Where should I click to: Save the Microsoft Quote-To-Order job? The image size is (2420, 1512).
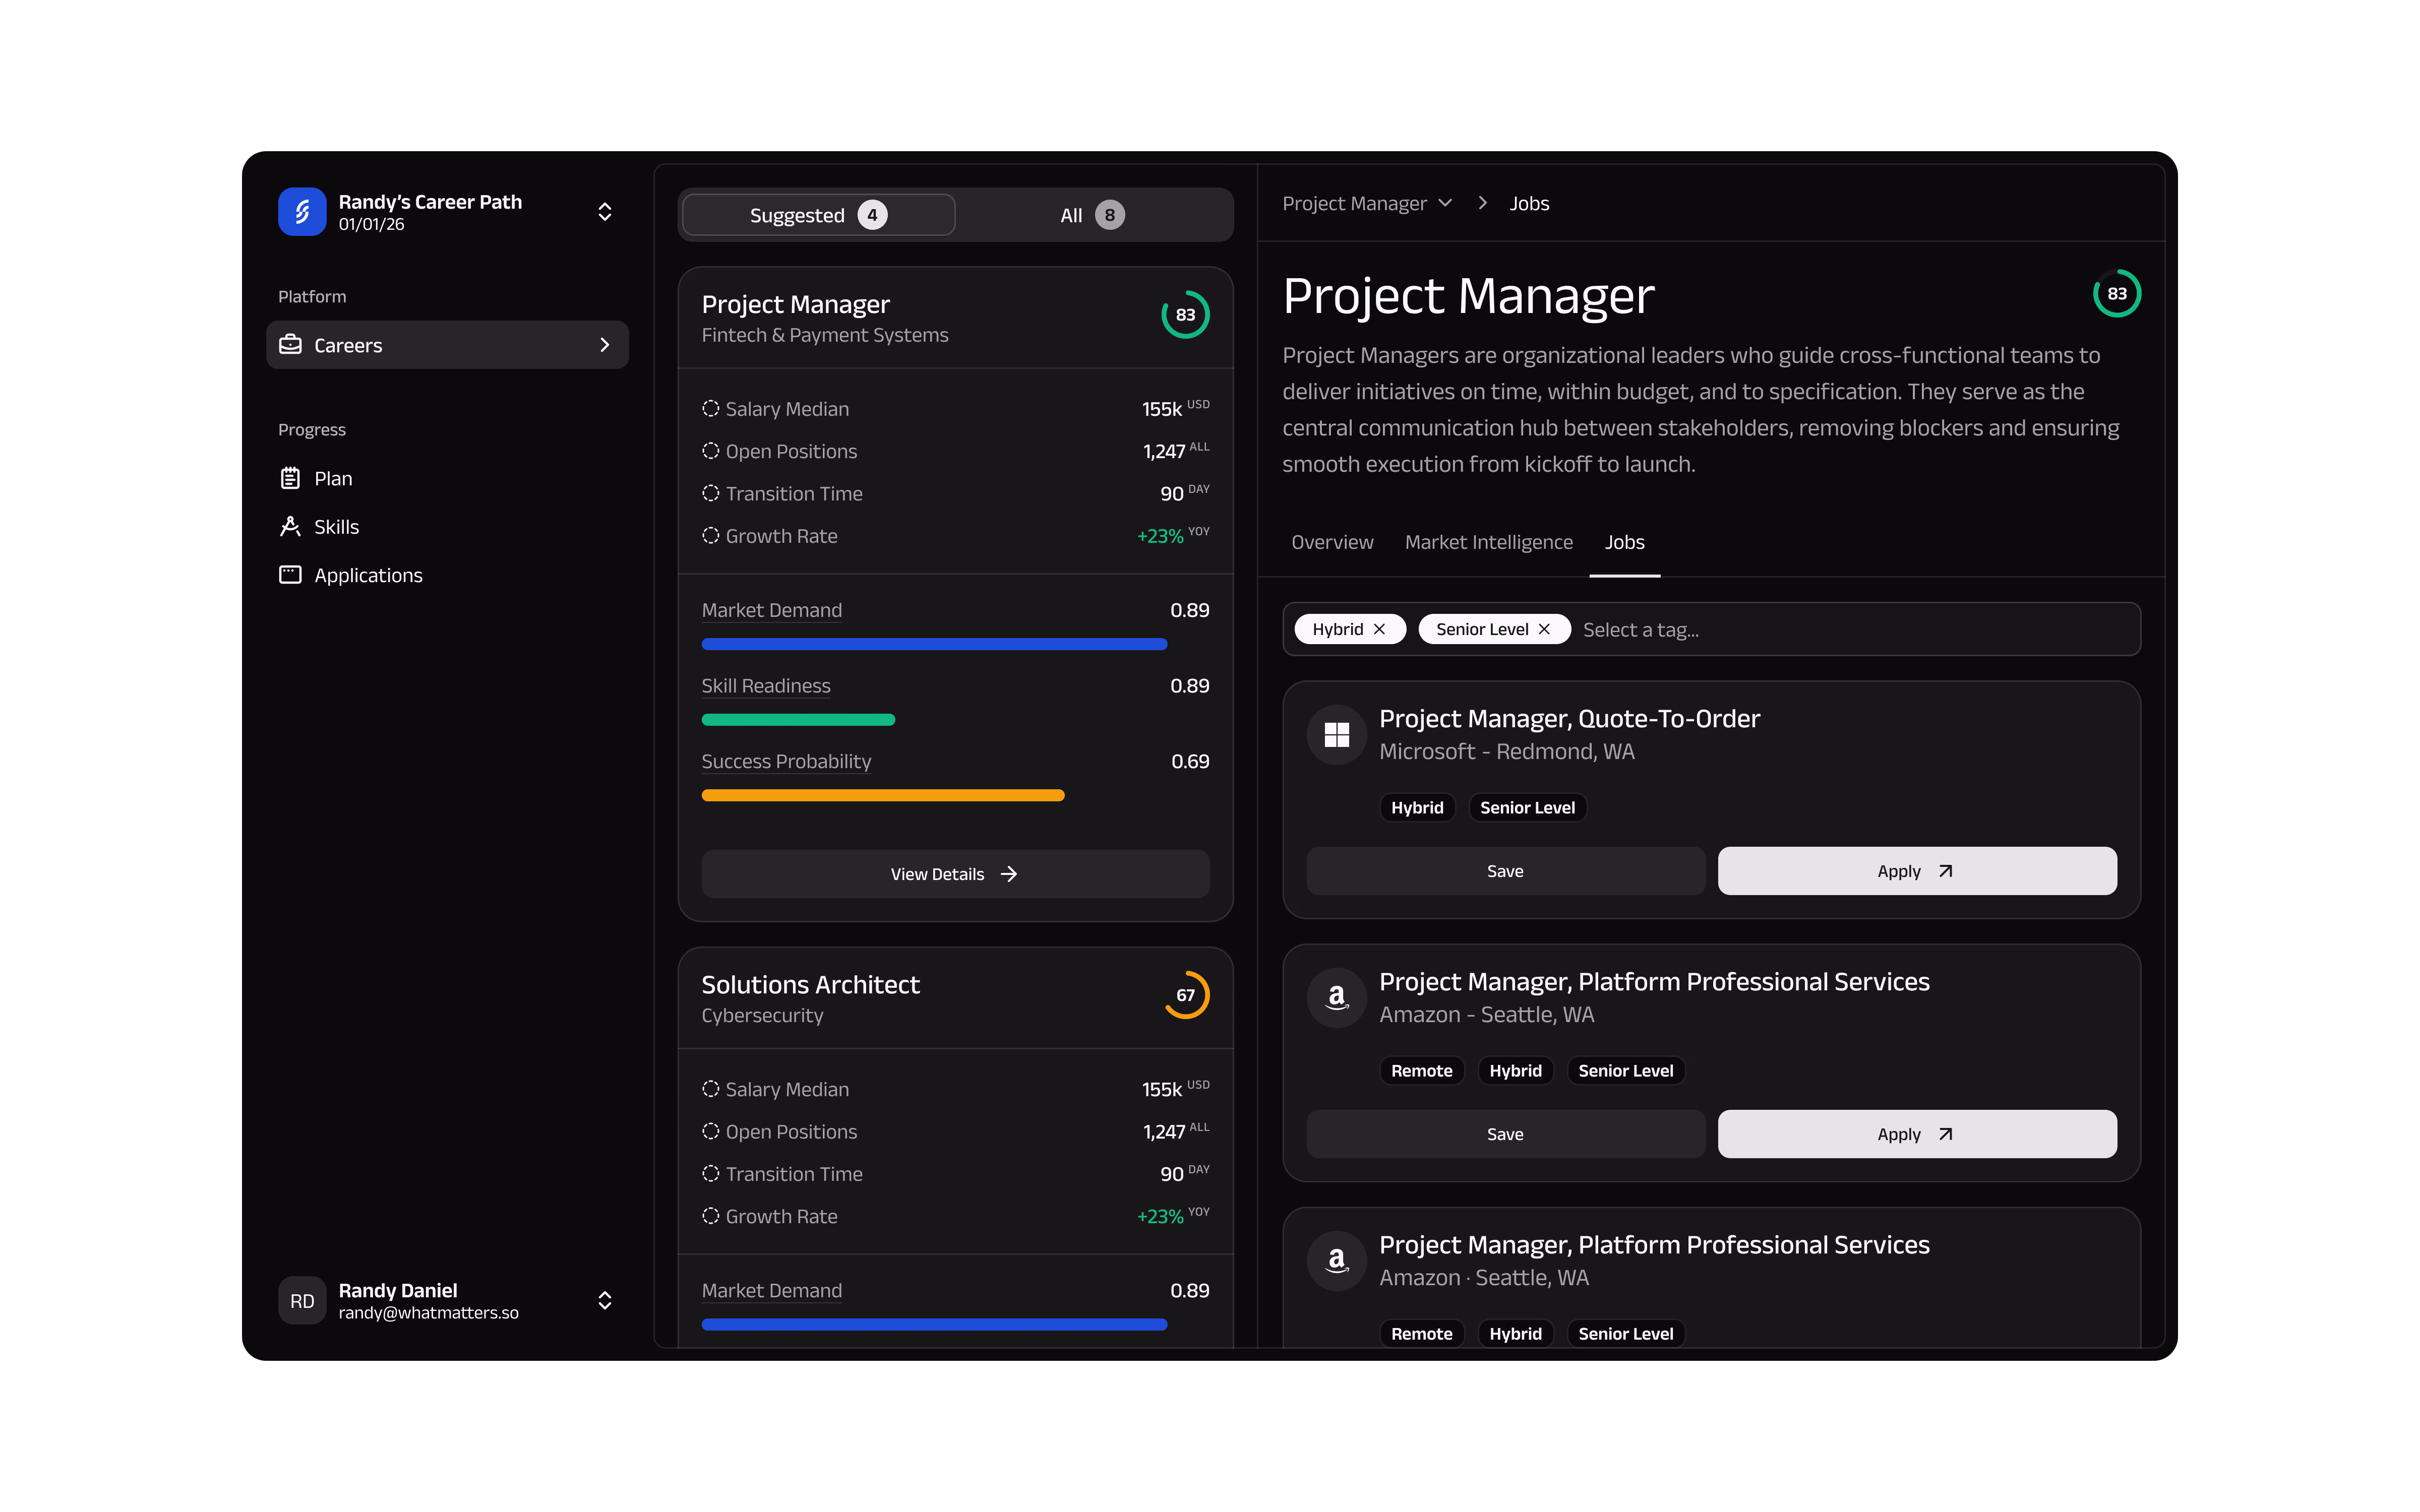pyautogui.click(x=1505, y=871)
